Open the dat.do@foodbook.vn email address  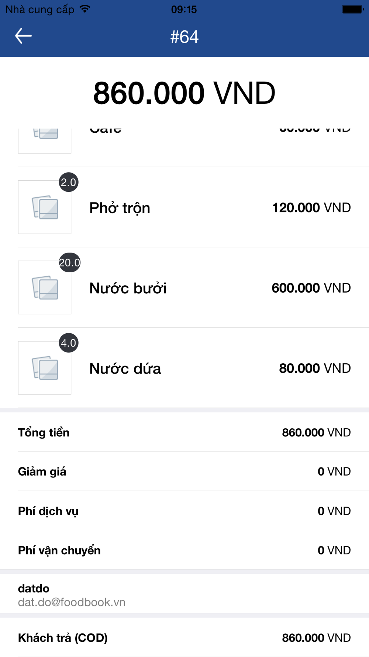tap(72, 602)
